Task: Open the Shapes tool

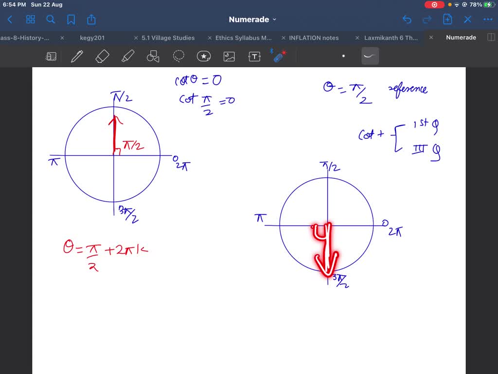Action: 153,56
